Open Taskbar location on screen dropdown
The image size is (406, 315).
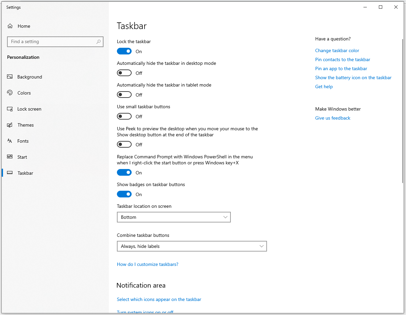174,217
